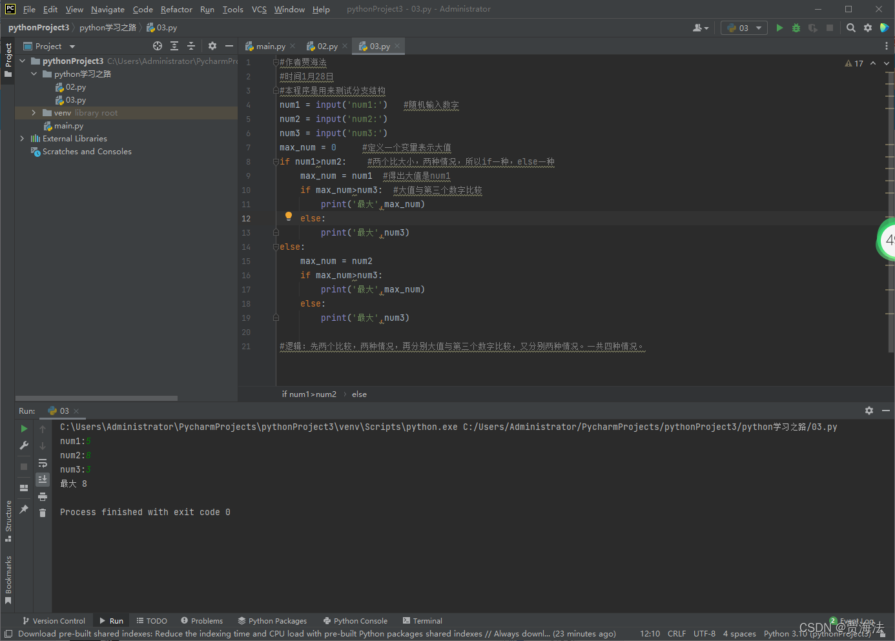Click the Run panel stop square
Screen dimensions: 895x641
pos(24,466)
